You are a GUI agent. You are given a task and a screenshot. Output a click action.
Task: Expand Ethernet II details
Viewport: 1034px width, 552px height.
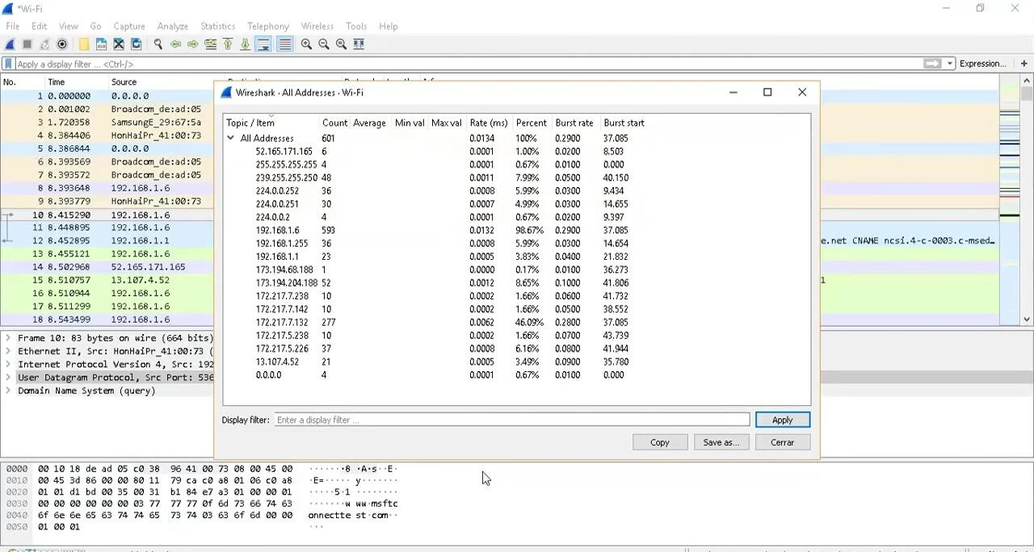click(8, 351)
